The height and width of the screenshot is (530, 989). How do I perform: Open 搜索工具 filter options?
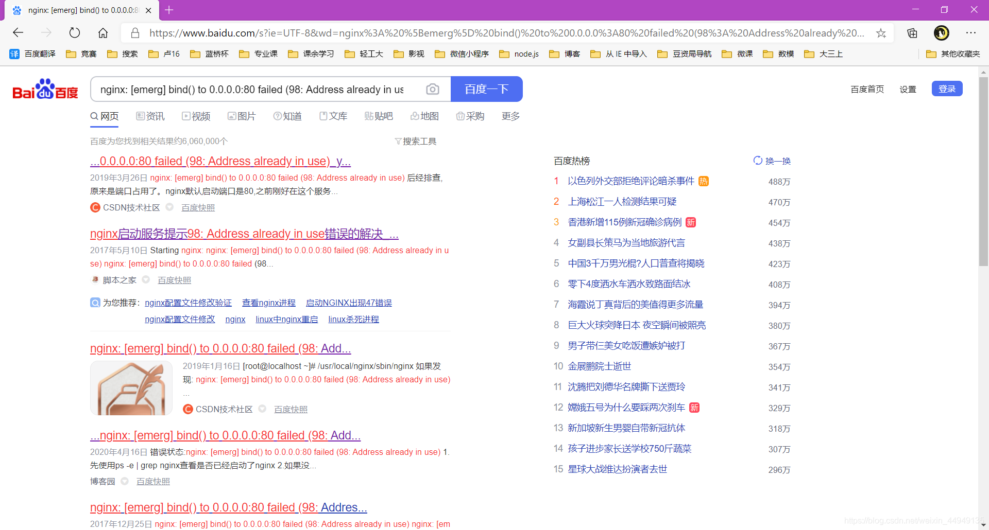click(x=416, y=142)
